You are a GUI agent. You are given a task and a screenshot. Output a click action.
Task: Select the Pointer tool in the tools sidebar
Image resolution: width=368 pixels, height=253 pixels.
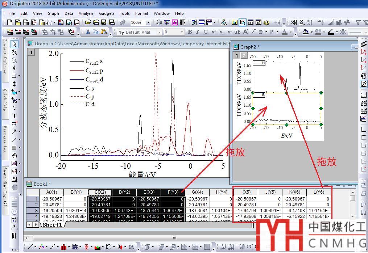coord(15,44)
